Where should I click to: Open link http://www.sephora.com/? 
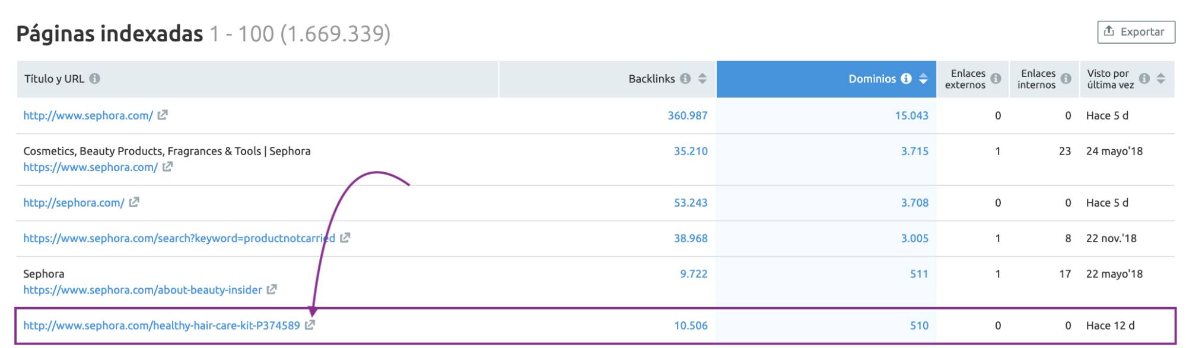pyautogui.click(x=88, y=115)
